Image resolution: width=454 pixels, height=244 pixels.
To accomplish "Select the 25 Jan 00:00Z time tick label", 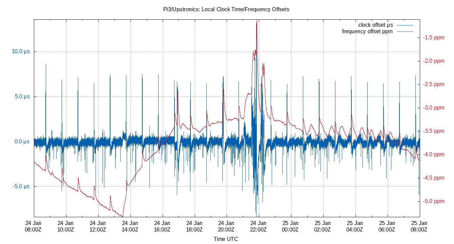I will [x=291, y=226].
